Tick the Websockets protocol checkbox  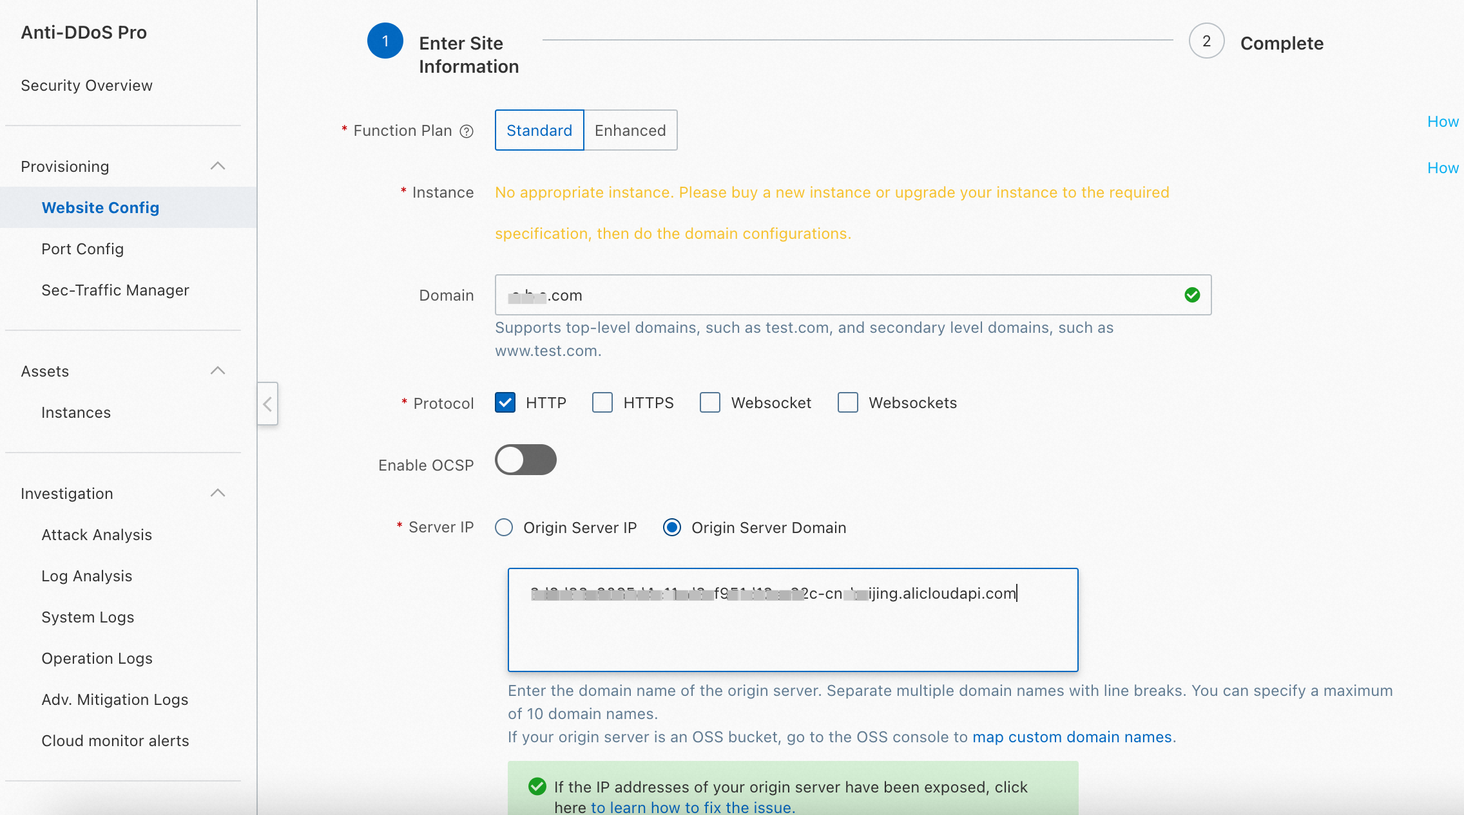point(848,403)
